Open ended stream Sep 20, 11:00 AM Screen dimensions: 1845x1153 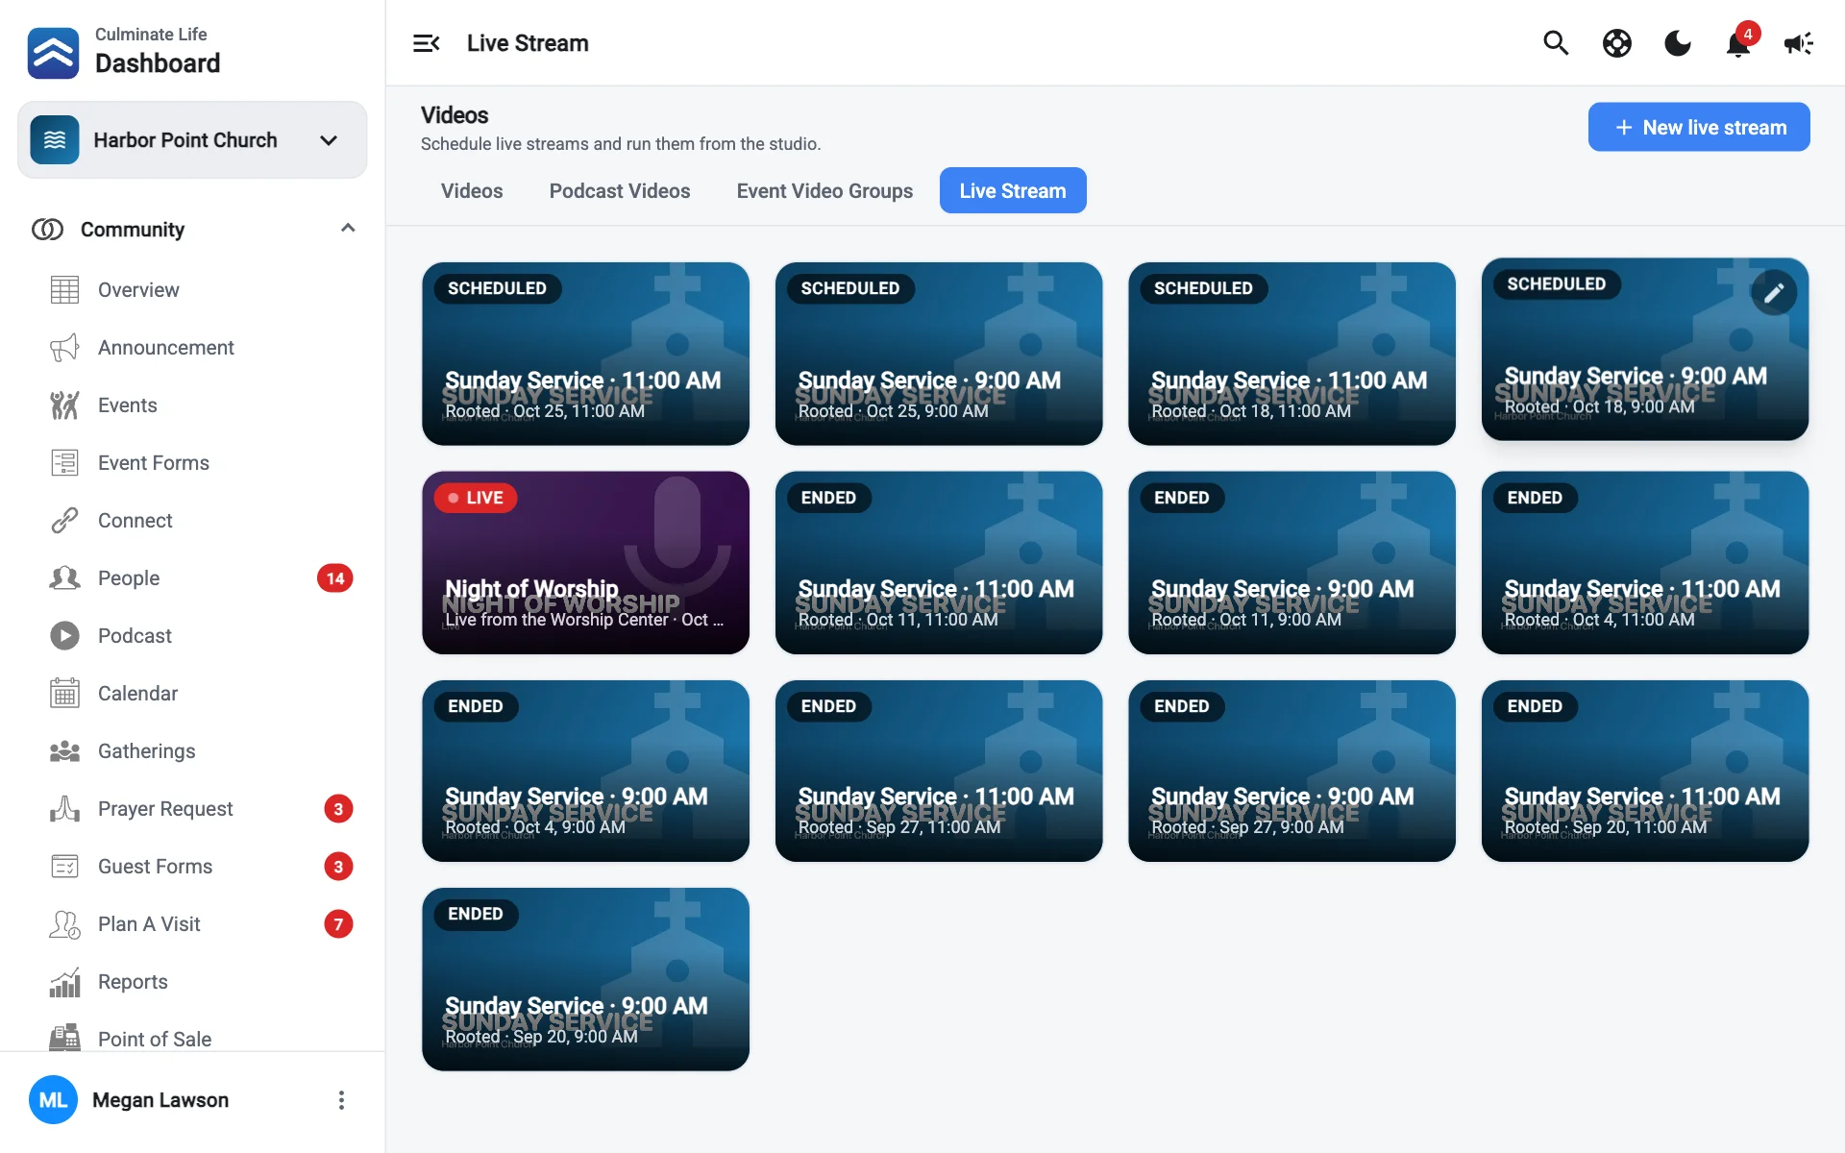[x=1645, y=772]
